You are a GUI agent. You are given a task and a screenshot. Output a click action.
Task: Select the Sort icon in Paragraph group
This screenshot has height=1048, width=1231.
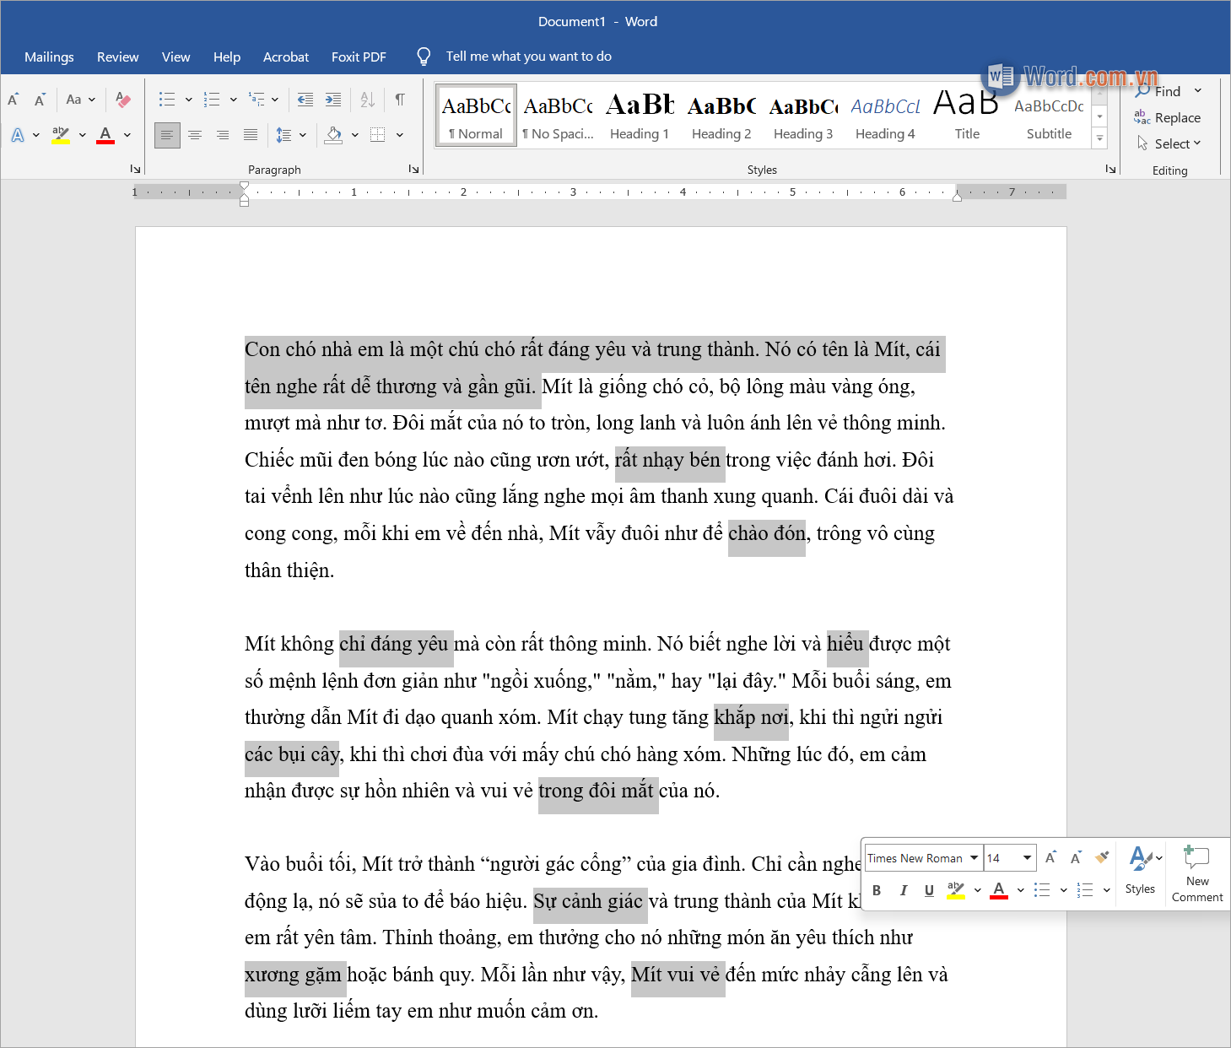(x=366, y=100)
